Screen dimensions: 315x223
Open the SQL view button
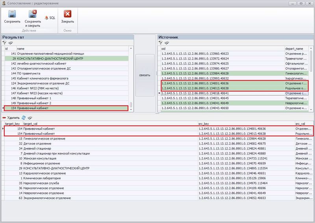[x=50, y=18]
